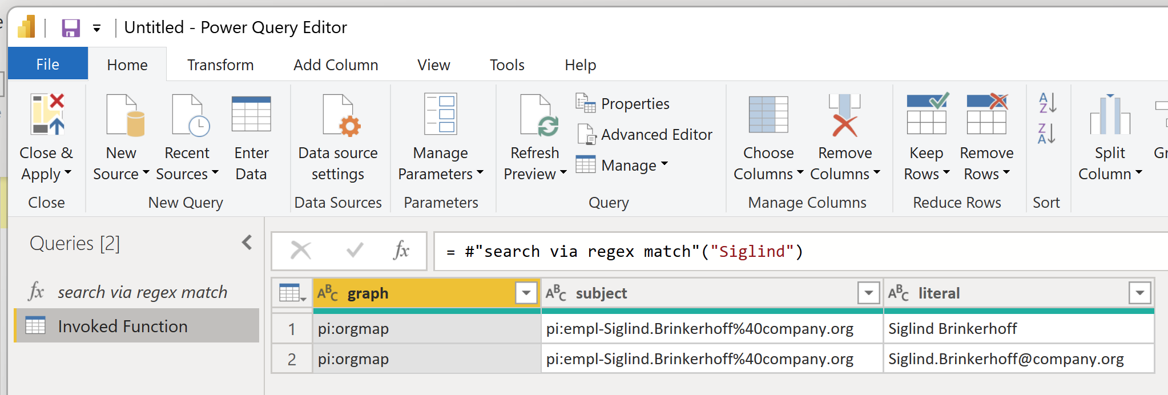Click the fx insert step icon
The width and height of the screenshot is (1168, 395).
(x=401, y=250)
